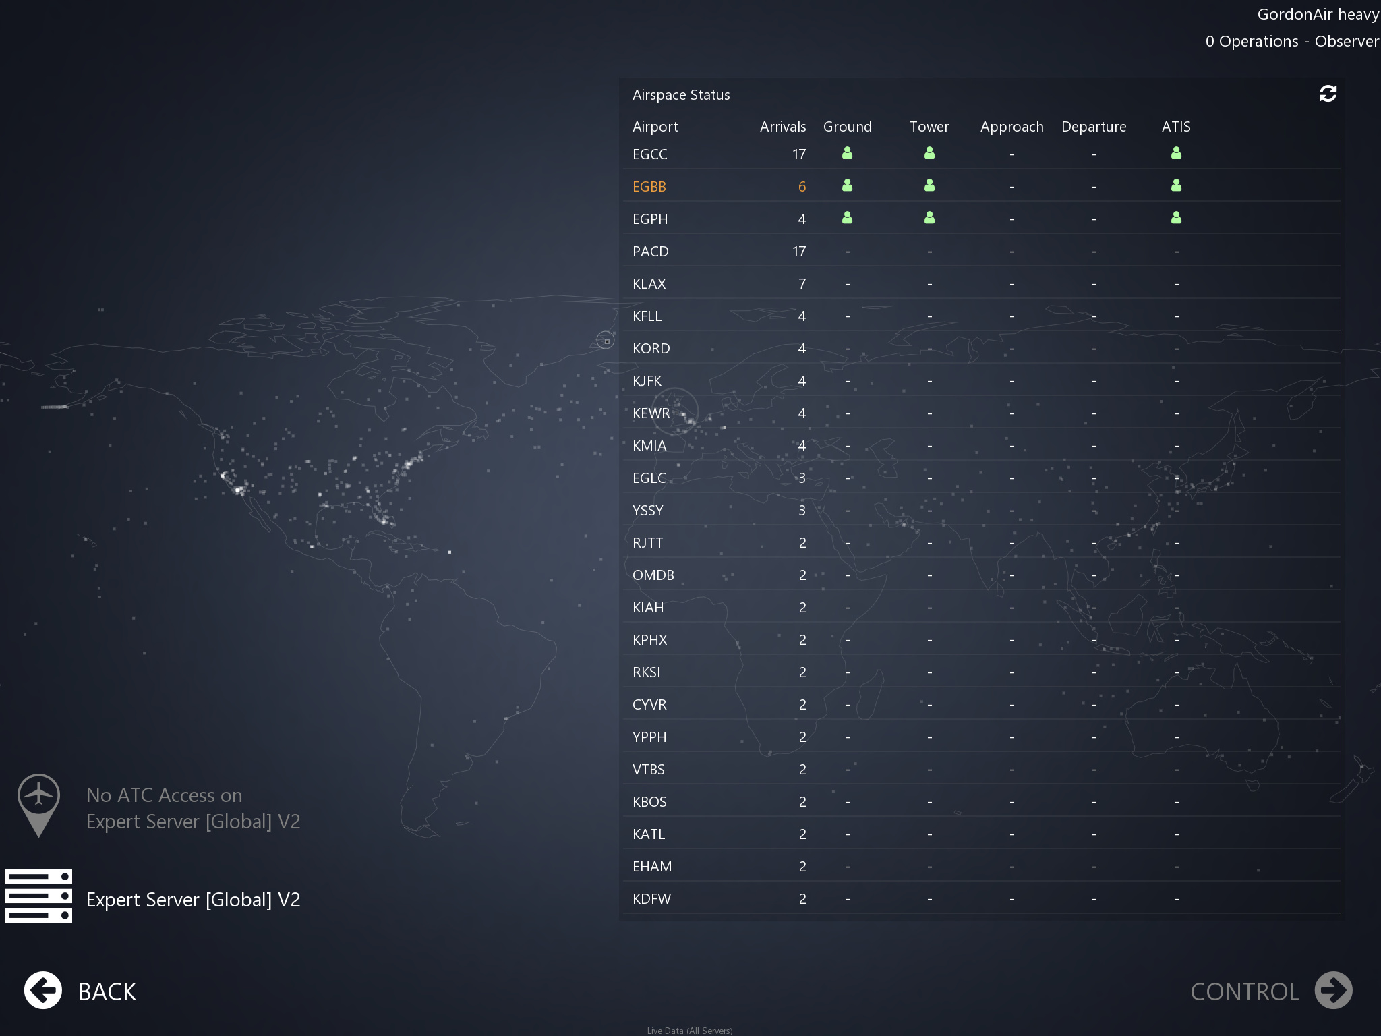Viewport: 1381px width, 1036px height.
Task: Select the PACD airport row
Action: tap(651, 252)
